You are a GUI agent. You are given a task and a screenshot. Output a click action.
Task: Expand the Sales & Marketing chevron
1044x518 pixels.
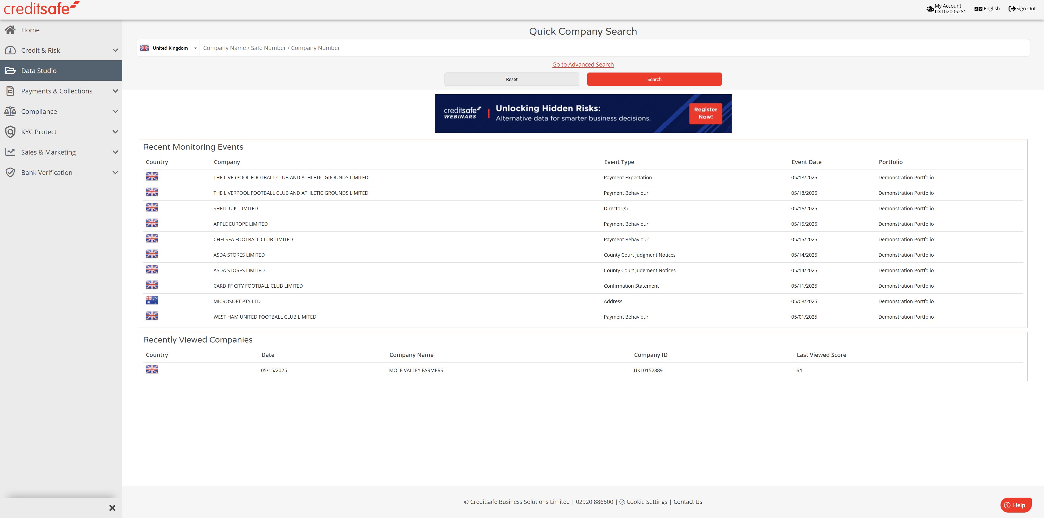click(x=115, y=152)
